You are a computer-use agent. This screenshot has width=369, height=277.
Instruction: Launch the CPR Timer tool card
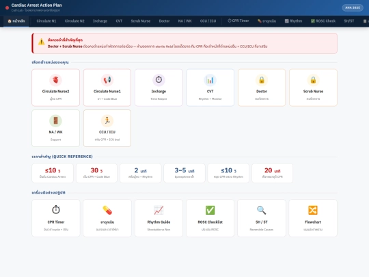click(56, 218)
